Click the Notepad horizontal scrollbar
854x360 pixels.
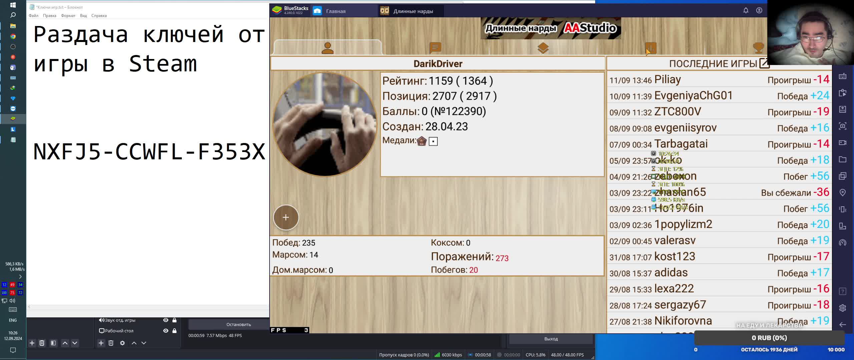(147, 307)
